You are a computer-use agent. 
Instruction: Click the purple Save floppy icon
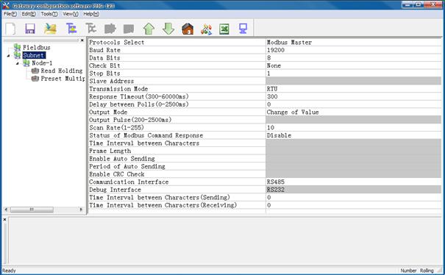click(30, 29)
